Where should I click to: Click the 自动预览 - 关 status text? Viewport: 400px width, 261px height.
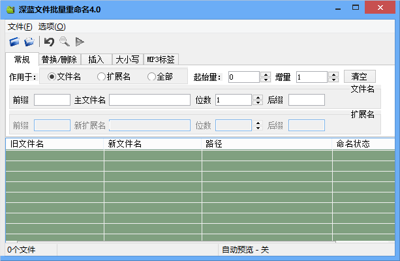pos(245,249)
